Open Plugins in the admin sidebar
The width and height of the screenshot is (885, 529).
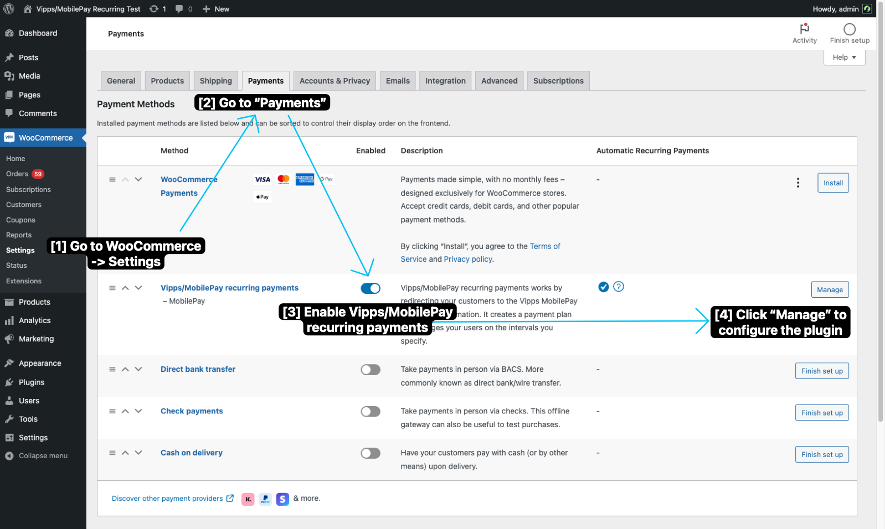click(x=32, y=382)
